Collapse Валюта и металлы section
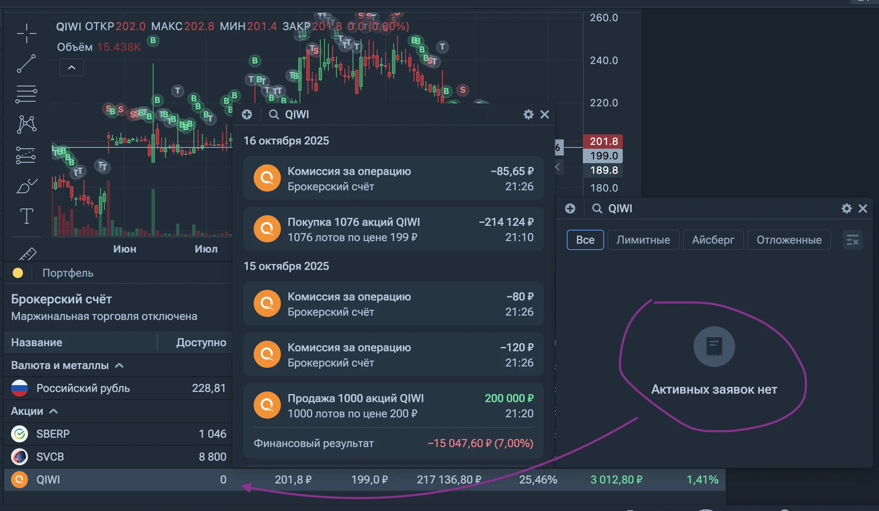 (119, 365)
